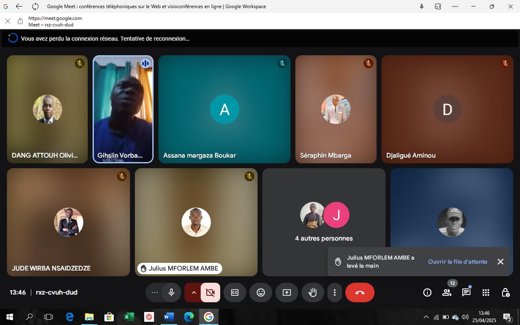Open volume control in system tray
The image size is (520, 325).
click(465, 317)
